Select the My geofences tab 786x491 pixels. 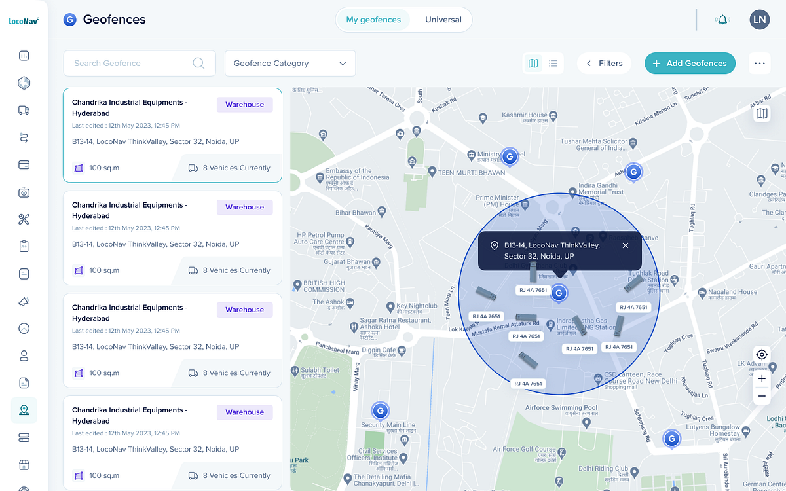pos(373,20)
